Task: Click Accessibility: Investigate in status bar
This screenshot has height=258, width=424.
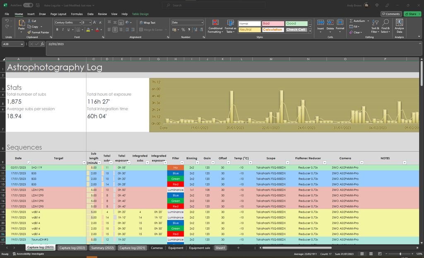Action: coord(29,254)
